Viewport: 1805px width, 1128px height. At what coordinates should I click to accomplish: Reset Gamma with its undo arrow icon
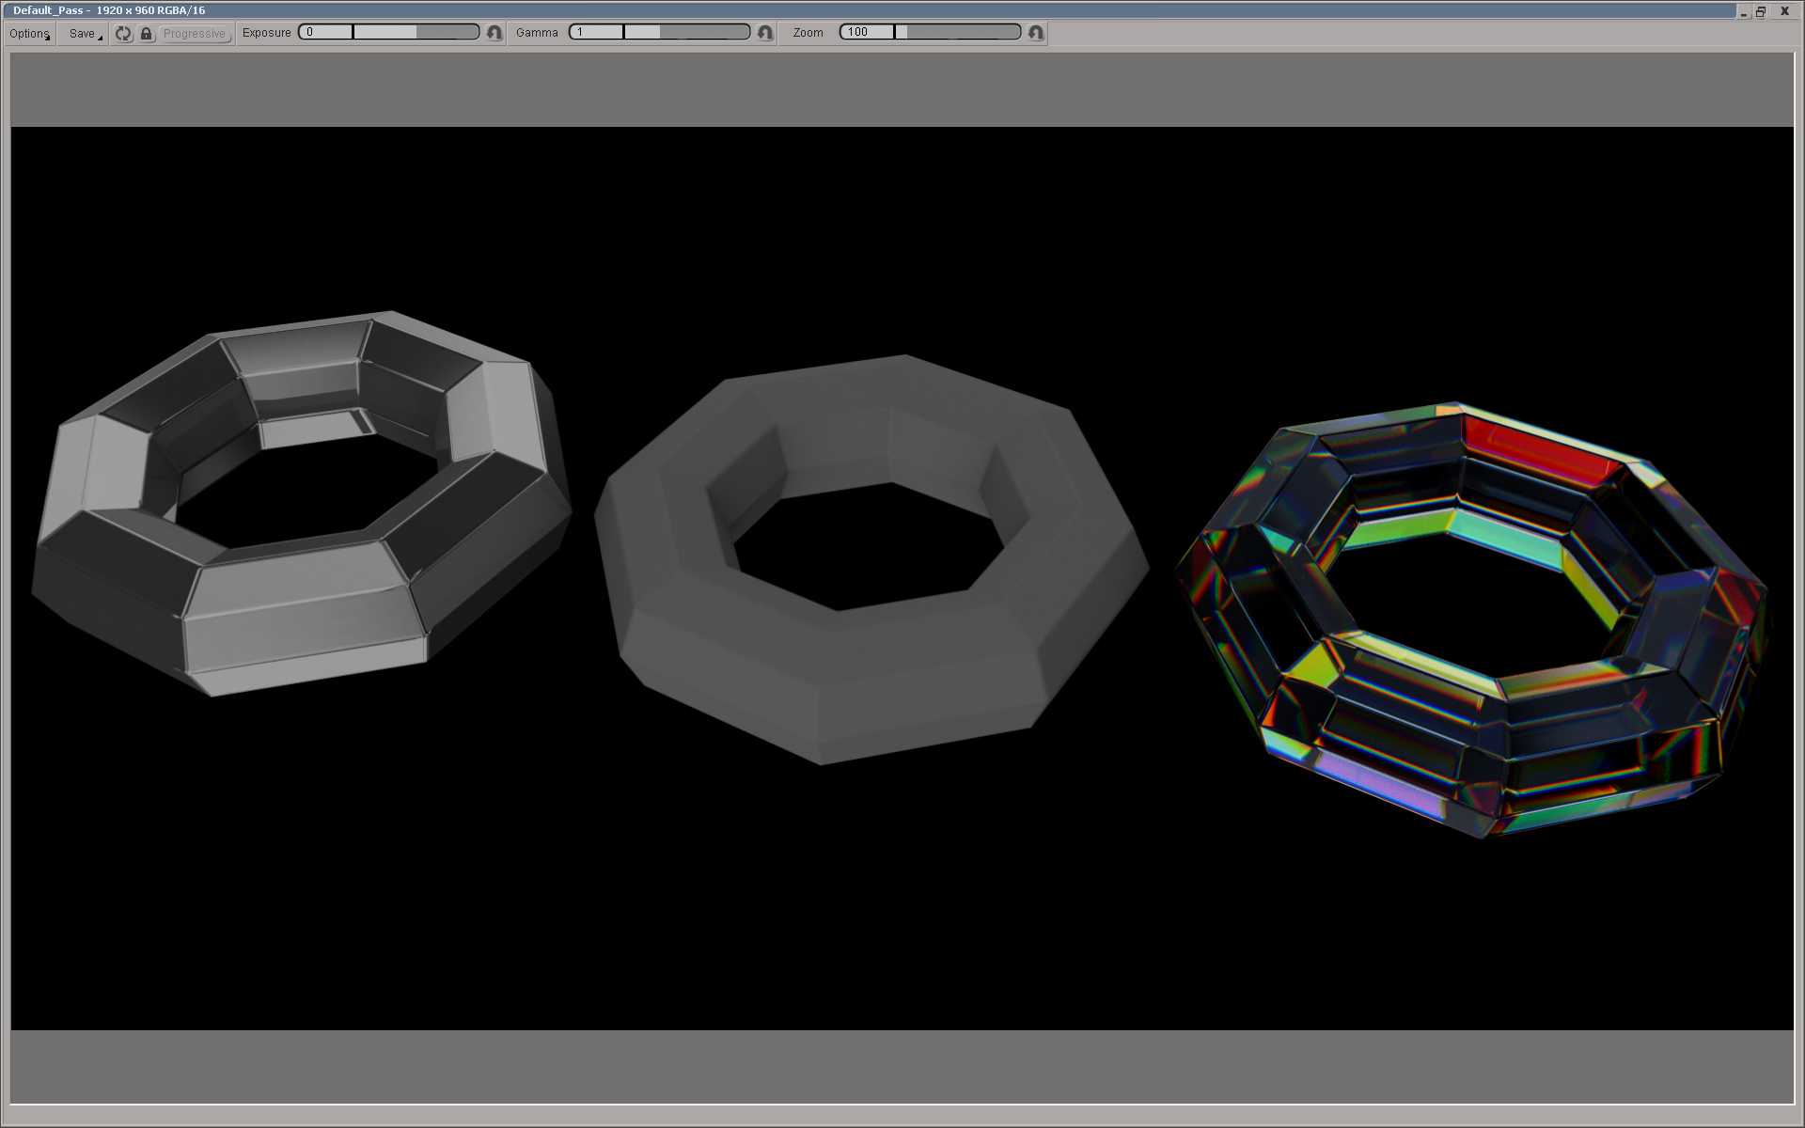[x=765, y=33]
